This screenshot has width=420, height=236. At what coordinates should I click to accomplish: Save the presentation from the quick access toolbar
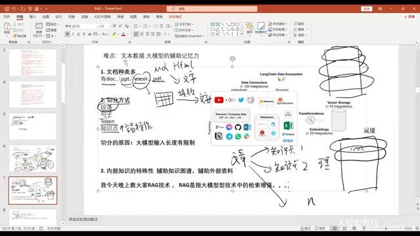point(7,9)
